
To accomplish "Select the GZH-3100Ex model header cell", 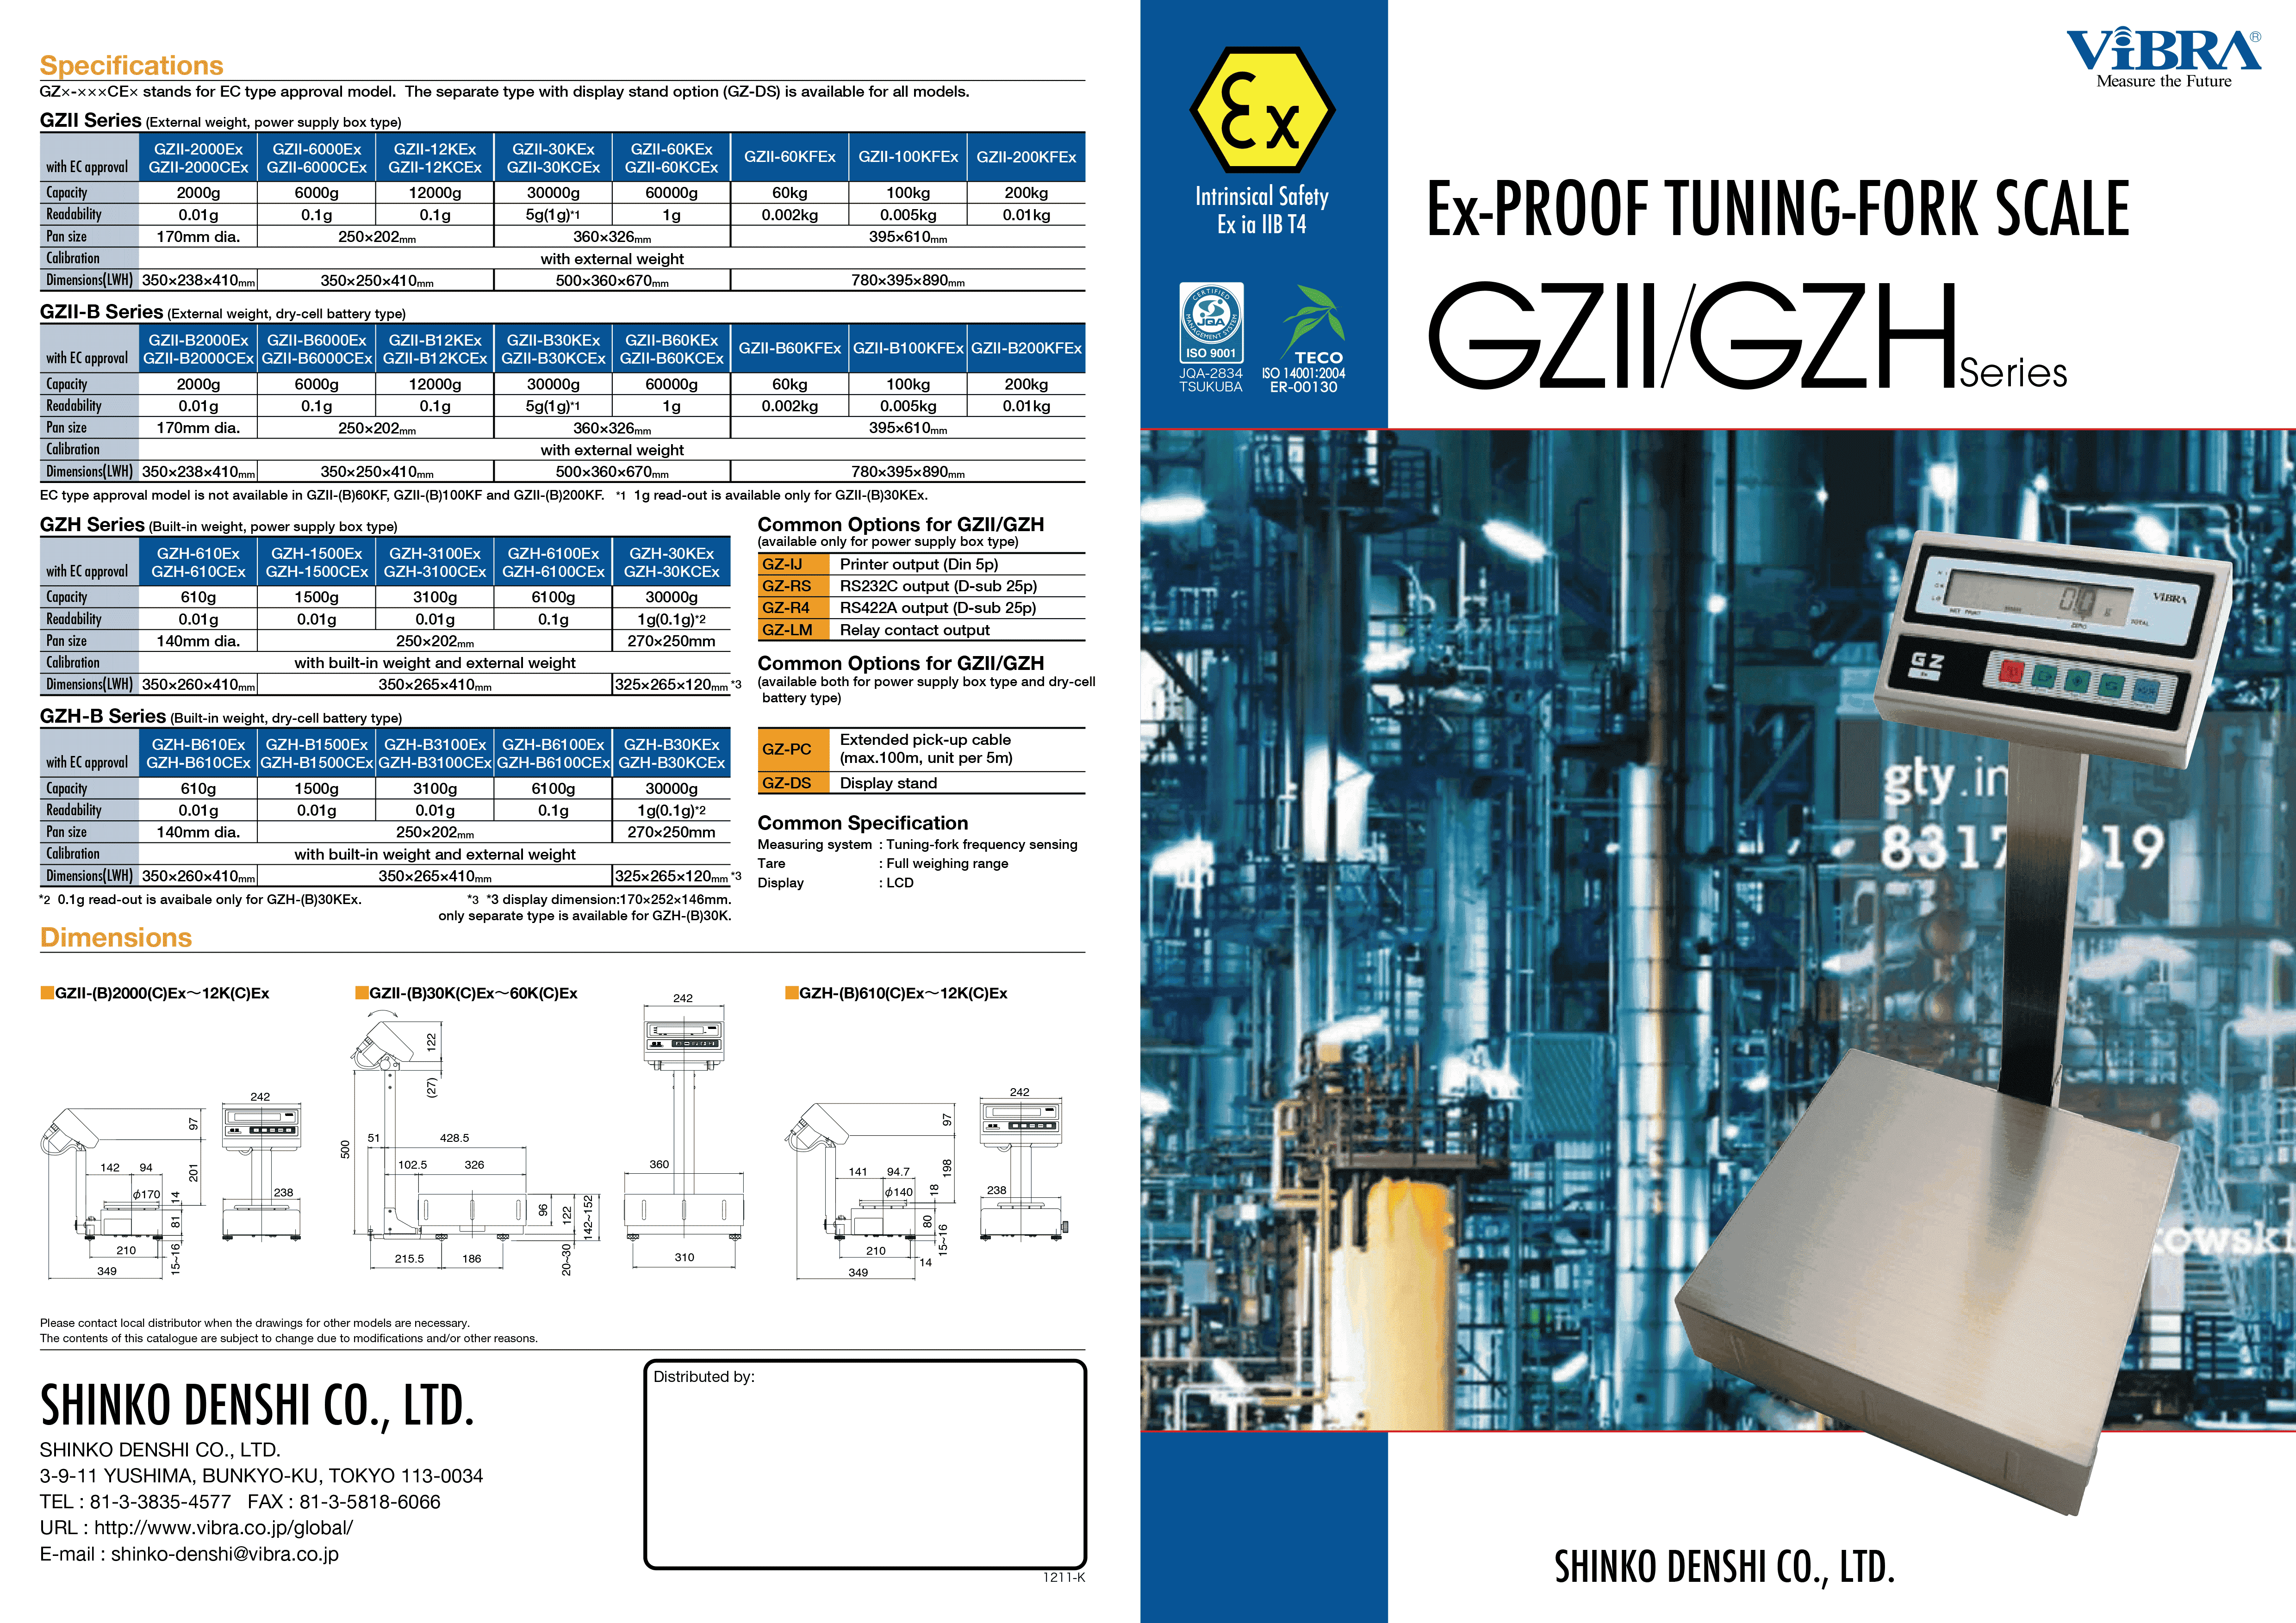I will [x=435, y=562].
